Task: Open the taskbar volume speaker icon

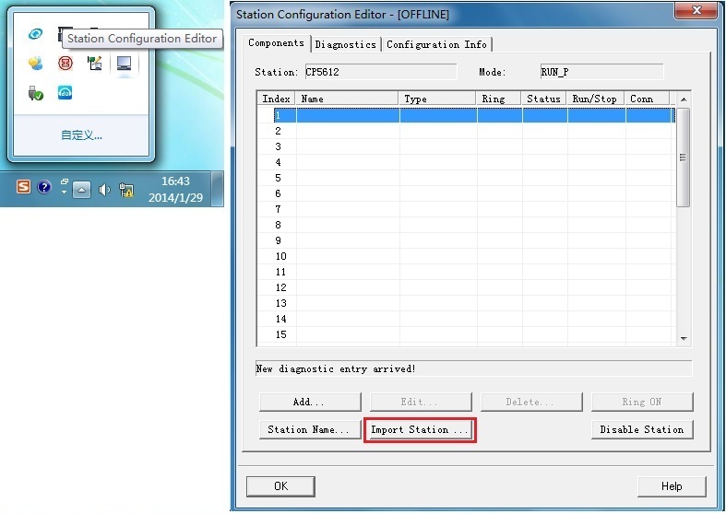Action: (104, 190)
